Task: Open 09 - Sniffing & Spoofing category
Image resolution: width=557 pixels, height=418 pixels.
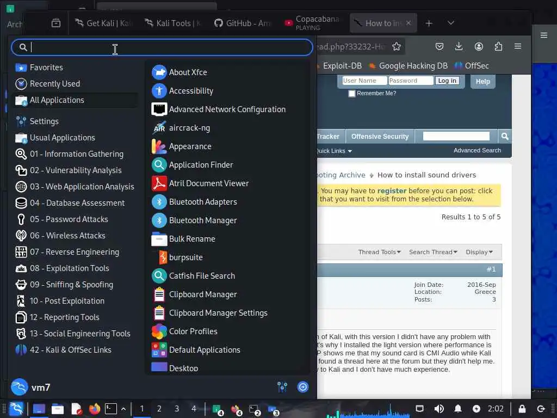Action: [75, 285]
